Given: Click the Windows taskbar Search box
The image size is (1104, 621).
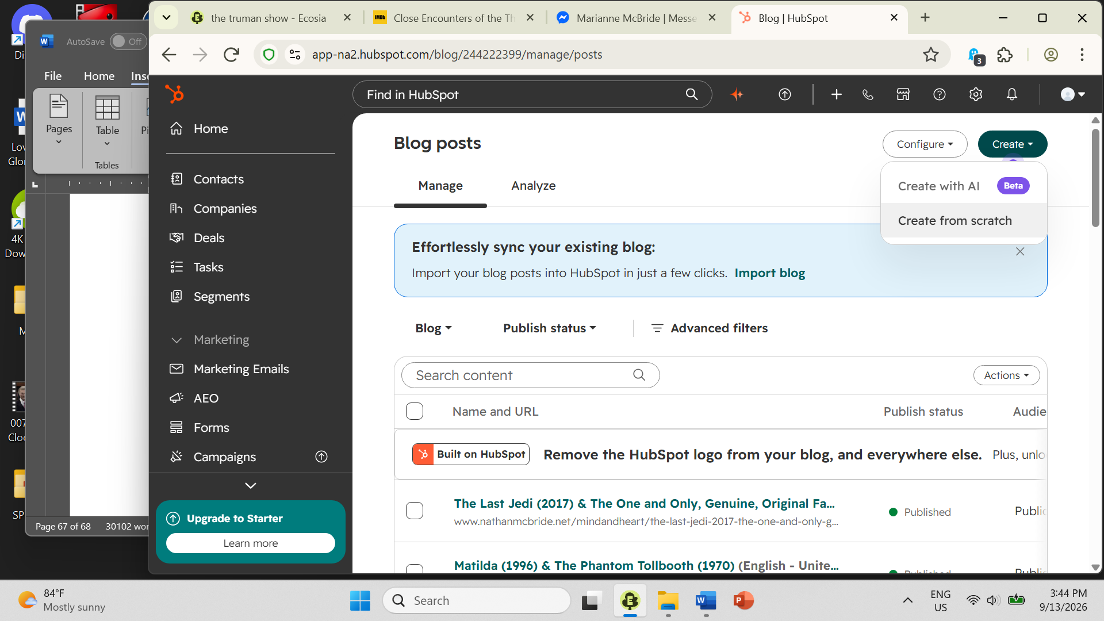Looking at the screenshot, I should 476,601.
